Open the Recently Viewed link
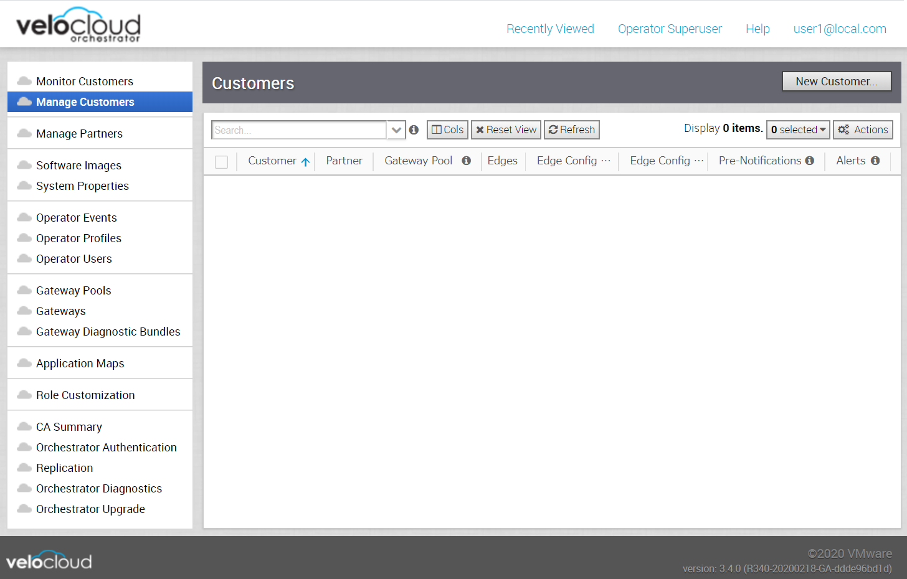907x579 pixels. (x=550, y=29)
